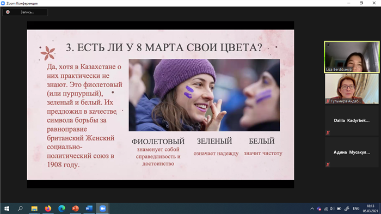Open the speaker volume control
The image size is (381, 214).
click(x=332, y=209)
